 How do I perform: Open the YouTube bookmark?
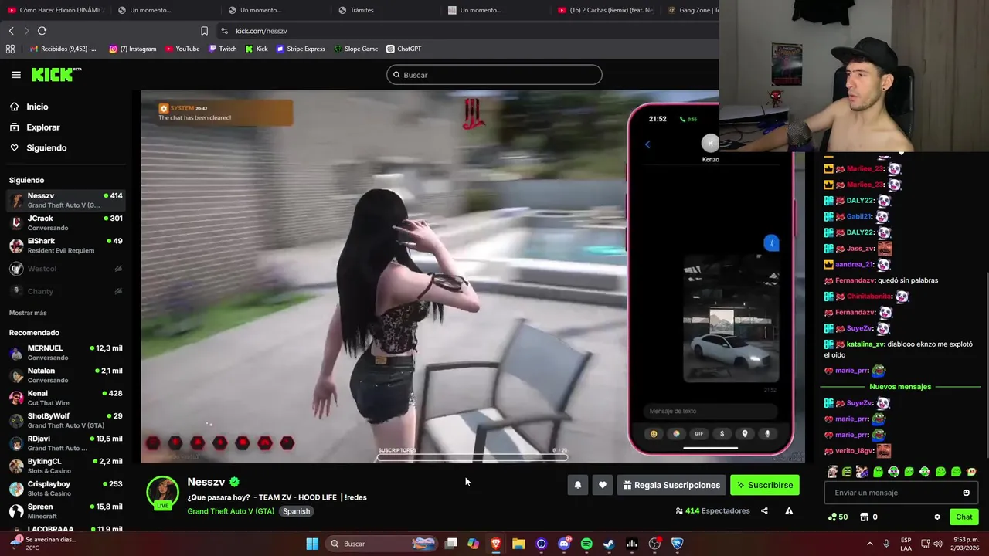(x=182, y=49)
